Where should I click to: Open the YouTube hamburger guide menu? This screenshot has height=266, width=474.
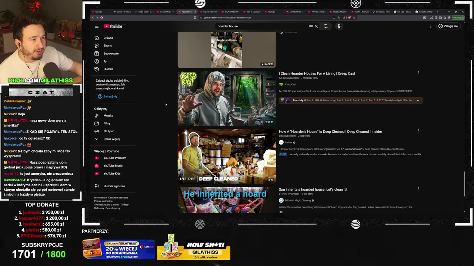click(96, 26)
